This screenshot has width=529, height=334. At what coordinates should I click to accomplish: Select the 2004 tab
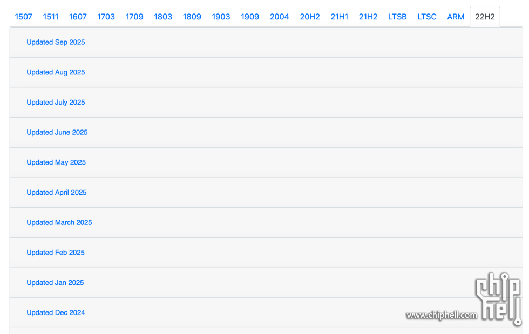click(280, 17)
